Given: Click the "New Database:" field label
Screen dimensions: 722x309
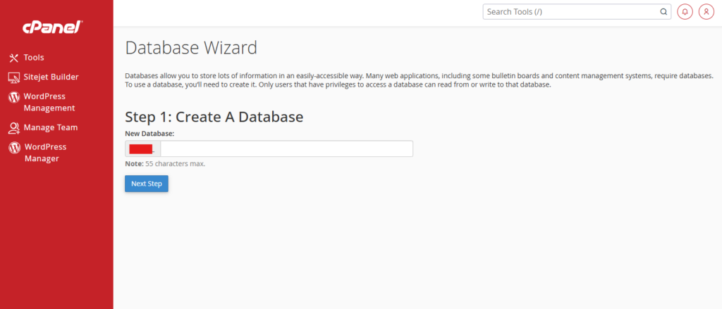Looking at the screenshot, I should (149, 134).
